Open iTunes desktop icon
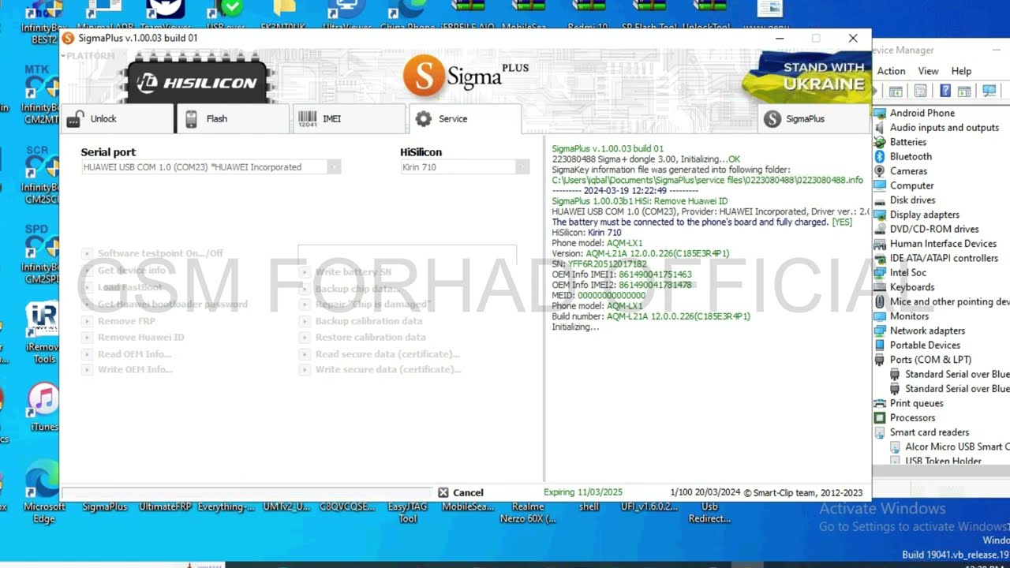The width and height of the screenshot is (1010, 568). pos(43,401)
